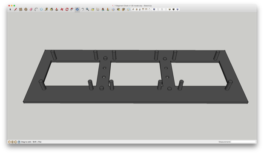This screenshot has height=154, width=264.
Task: Activate the pink Eraser tool
Action: click(31, 9)
